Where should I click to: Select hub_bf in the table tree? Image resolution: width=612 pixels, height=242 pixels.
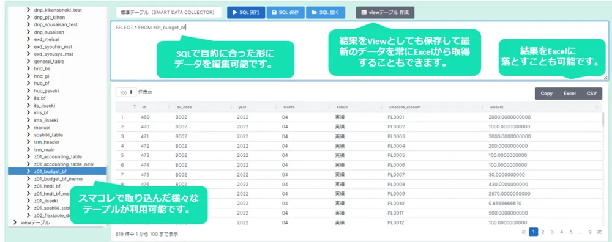[x=42, y=83]
